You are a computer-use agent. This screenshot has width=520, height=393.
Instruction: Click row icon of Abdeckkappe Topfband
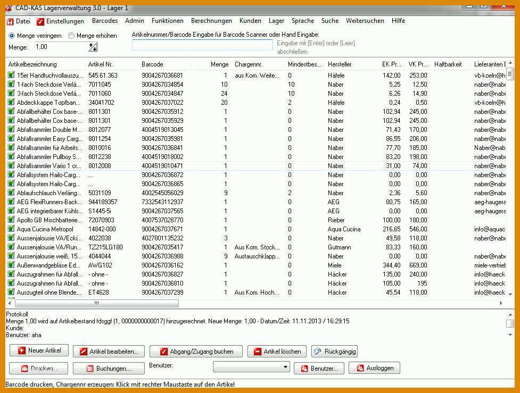pyautogui.click(x=11, y=103)
